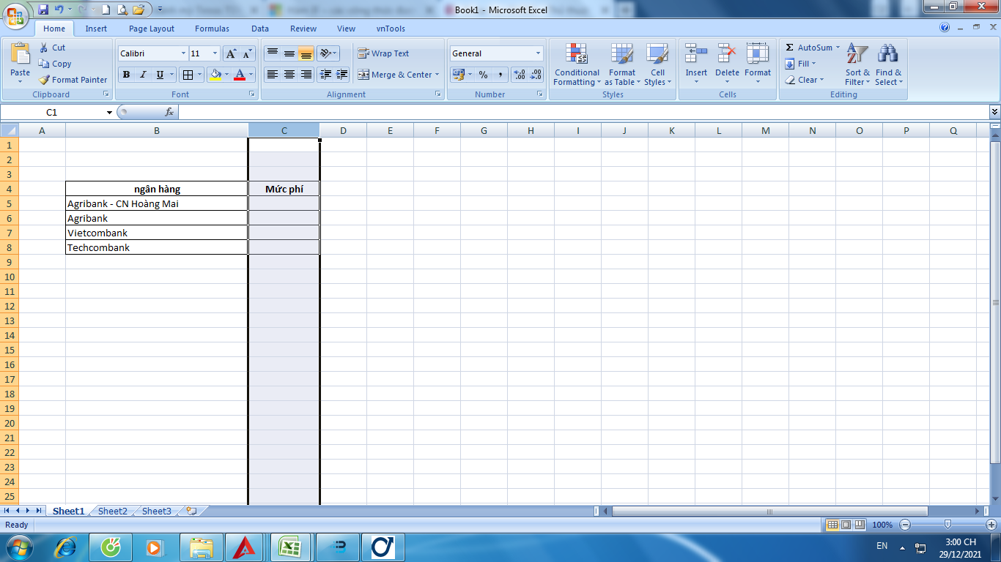Open the Name Box dropdown arrow
This screenshot has width=1001, height=562.
coord(109,113)
